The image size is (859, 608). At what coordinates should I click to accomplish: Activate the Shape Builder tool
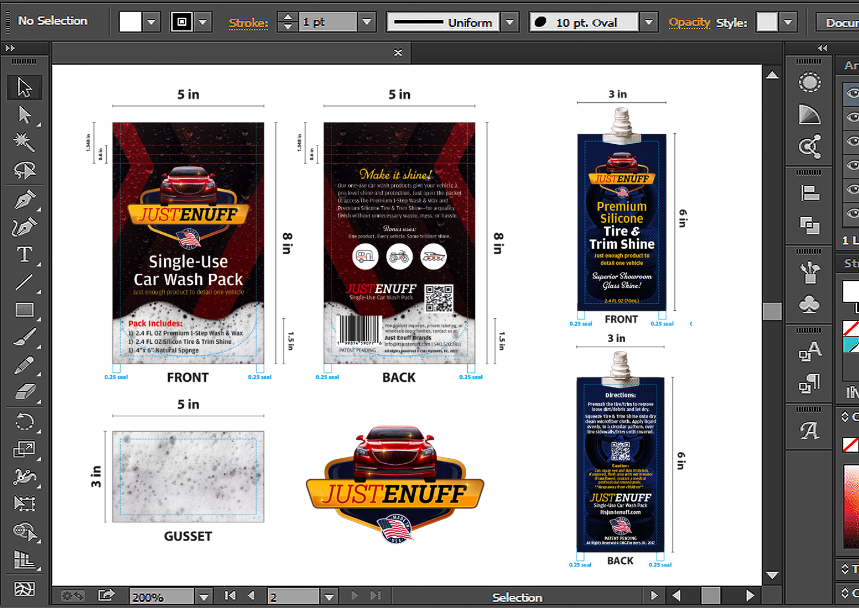pos(24,532)
